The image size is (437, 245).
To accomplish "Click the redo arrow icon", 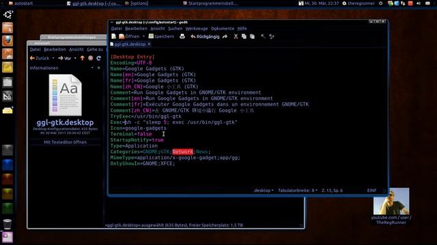I will [x=225, y=36].
